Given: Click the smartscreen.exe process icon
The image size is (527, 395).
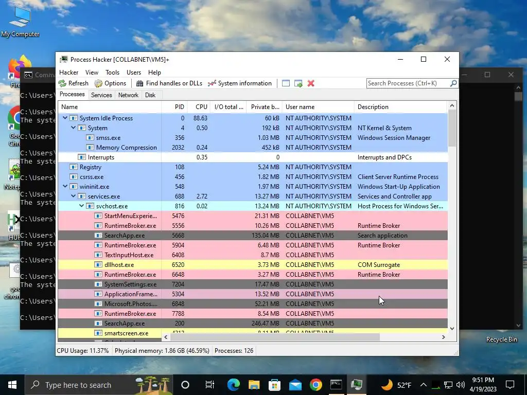Looking at the screenshot, I should pos(98,333).
